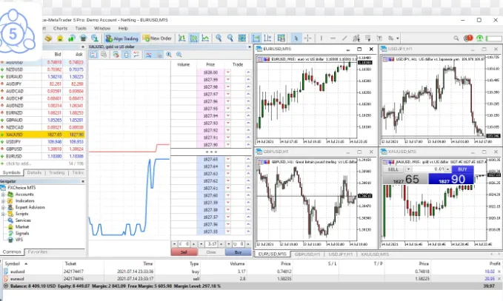Zoom in on depth of market tick chart
This screenshot has height=301, width=503.
169,55
